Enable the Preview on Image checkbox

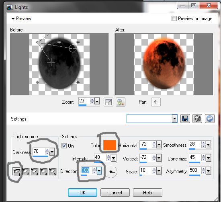point(174,19)
